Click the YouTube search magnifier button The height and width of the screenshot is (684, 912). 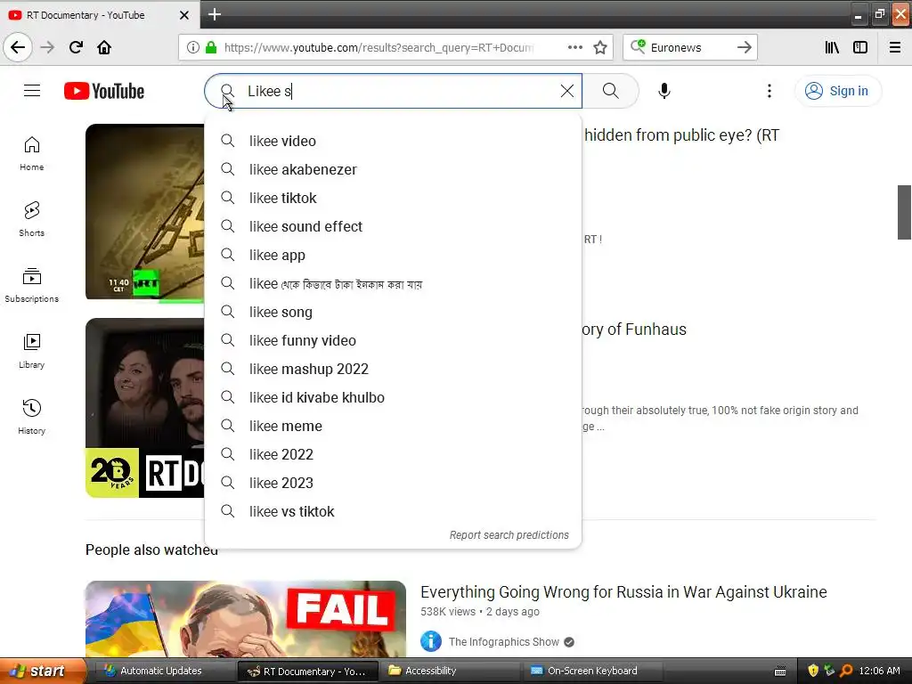coord(610,91)
